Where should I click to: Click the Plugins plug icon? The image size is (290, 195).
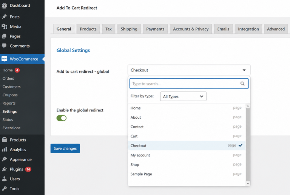click(4, 169)
